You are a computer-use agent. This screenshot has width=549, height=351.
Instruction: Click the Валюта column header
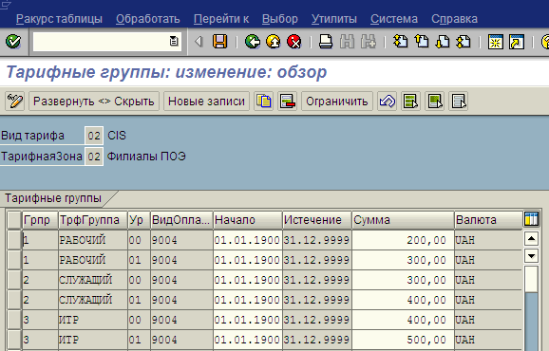[488, 220]
